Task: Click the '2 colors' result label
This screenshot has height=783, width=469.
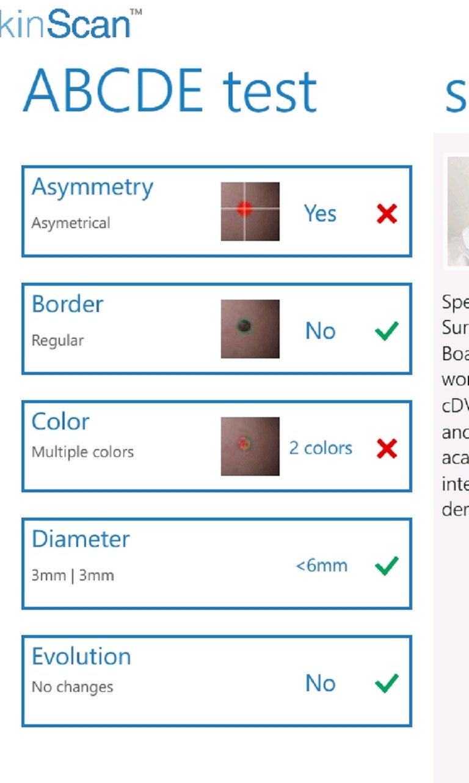Action: 321,448
